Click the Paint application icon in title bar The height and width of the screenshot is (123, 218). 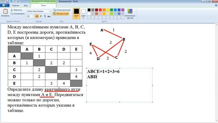pos(2,1)
